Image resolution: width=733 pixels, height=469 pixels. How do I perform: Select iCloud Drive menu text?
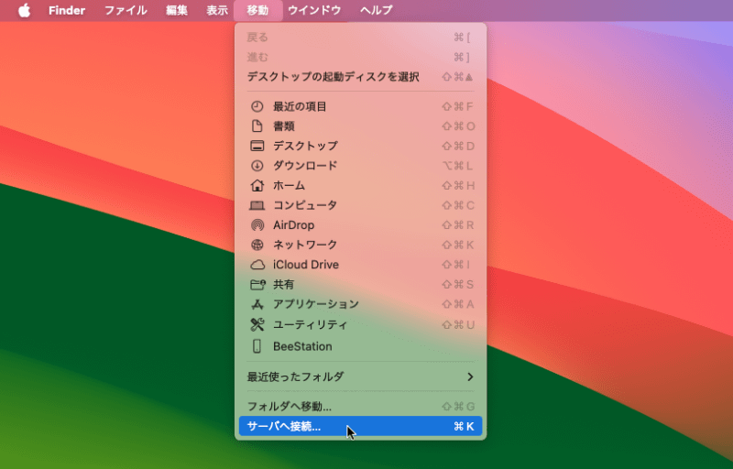point(306,265)
